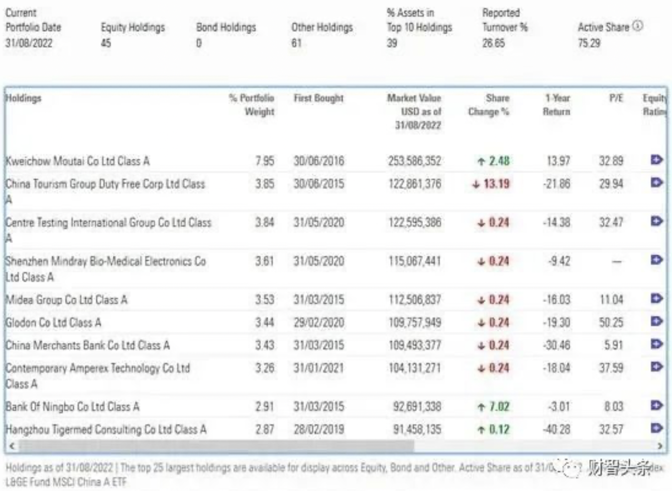The height and width of the screenshot is (491, 672).
Task: Open Kweichow Moutai Co Ltd Class A link
Action: 77,161
